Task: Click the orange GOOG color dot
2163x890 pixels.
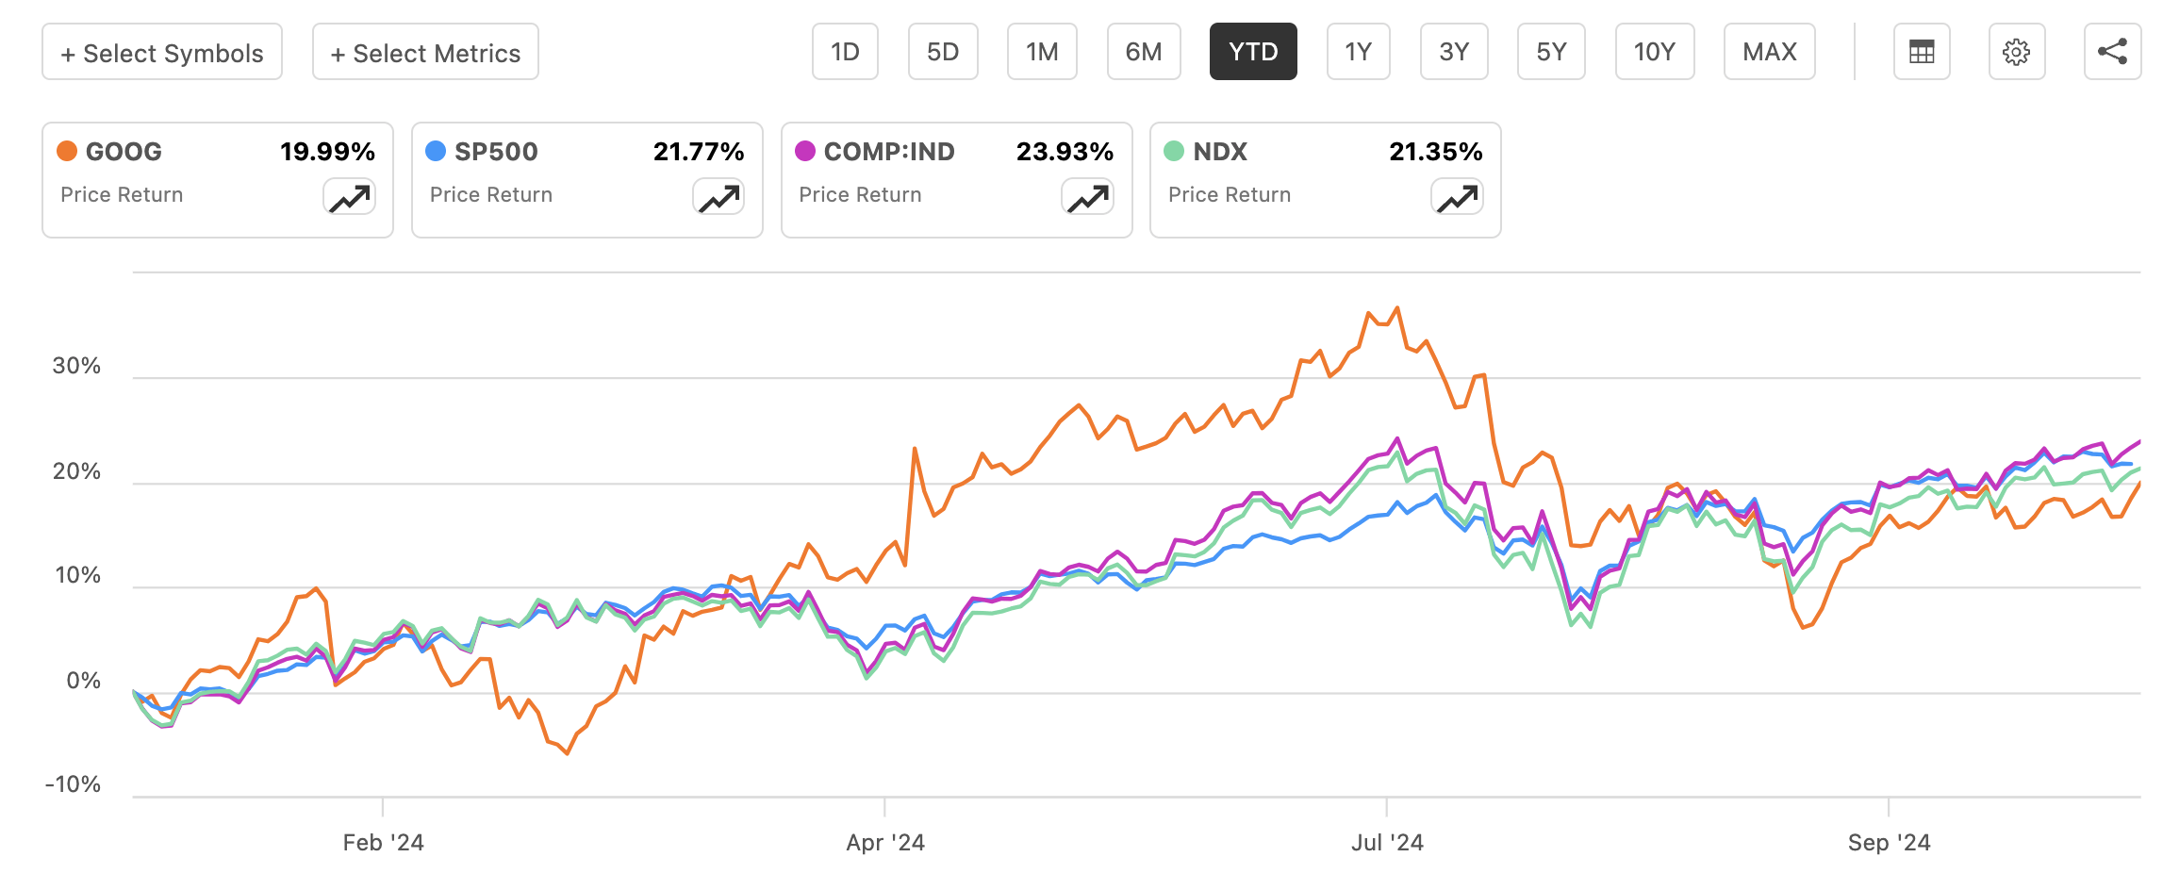Action: 67,151
